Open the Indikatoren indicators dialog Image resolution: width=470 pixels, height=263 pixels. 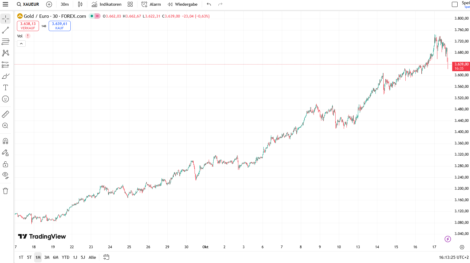(x=107, y=4)
